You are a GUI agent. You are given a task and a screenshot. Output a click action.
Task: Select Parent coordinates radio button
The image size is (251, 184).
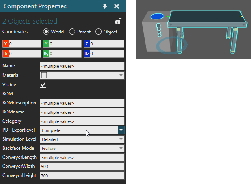coord(72,32)
